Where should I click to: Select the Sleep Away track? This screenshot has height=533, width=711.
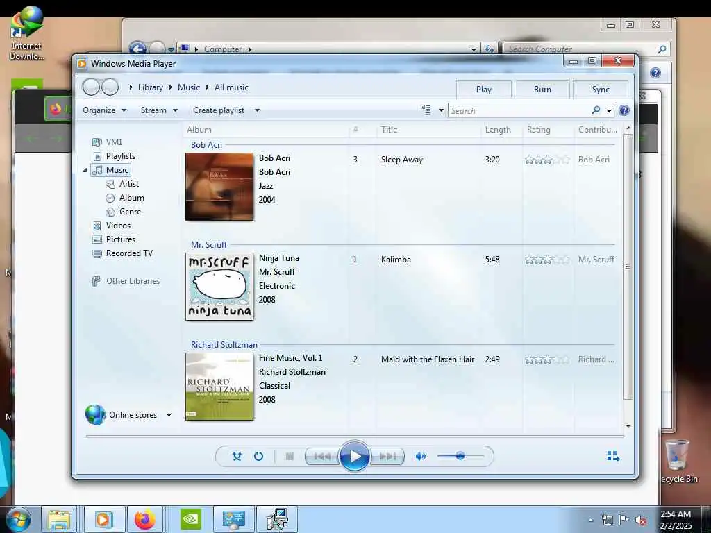click(x=402, y=160)
